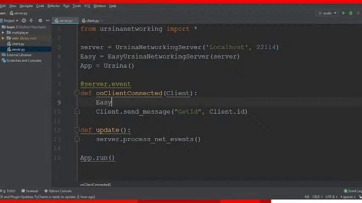Open the Event Log
Viewport: 362px width, 203px height.
coord(353,191)
